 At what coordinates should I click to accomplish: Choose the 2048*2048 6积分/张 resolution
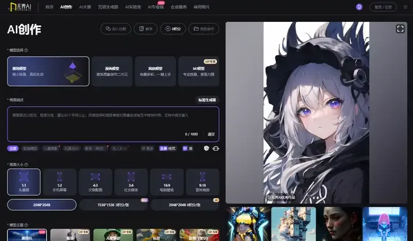185,205
